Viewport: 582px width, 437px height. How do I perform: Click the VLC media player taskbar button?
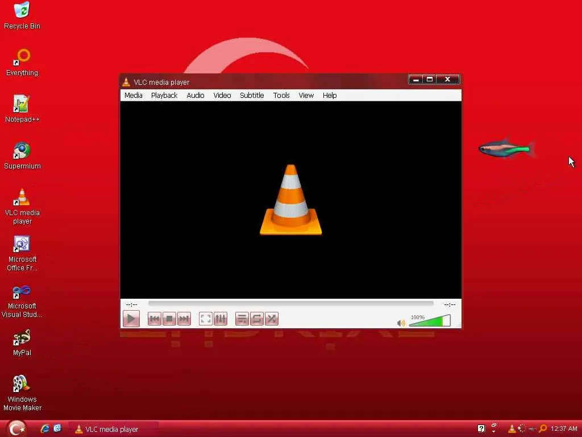point(114,429)
